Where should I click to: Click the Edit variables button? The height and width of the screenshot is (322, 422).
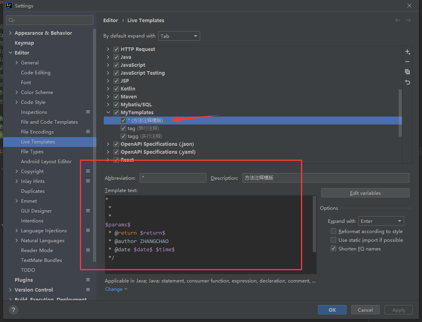point(365,193)
